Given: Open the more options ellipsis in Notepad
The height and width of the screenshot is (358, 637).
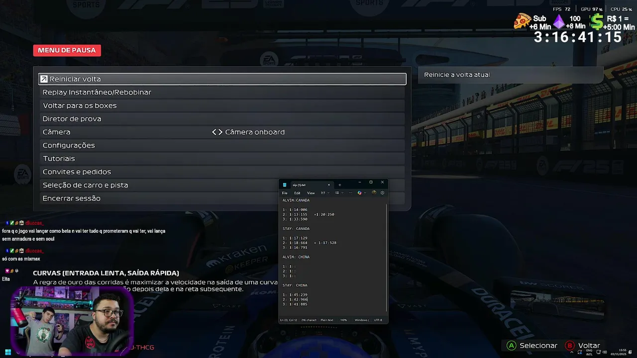Looking at the screenshot, I should pyautogui.click(x=350, y=193).
